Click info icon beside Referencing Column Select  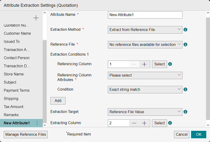pyautogui.click(x=170, y=64)
